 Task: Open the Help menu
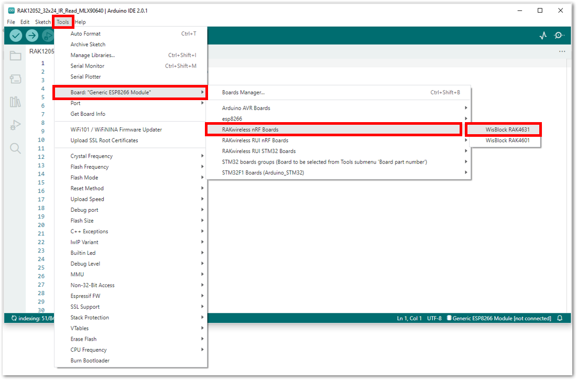tap(80, 21)
